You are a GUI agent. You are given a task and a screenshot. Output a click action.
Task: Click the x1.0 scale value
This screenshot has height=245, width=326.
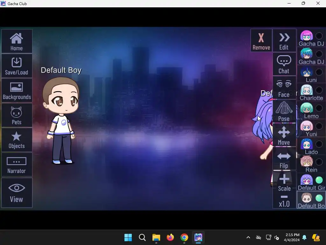coord(284,204)
